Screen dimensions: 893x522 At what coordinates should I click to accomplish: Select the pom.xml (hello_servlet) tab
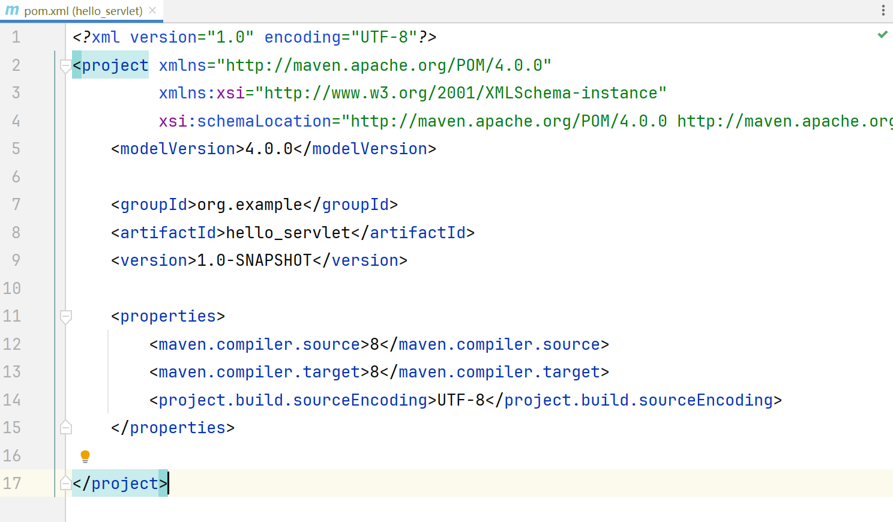[x=83, y=11]
